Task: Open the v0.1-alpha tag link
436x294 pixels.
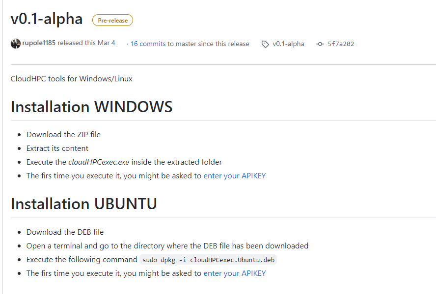Action: point(288,44)
